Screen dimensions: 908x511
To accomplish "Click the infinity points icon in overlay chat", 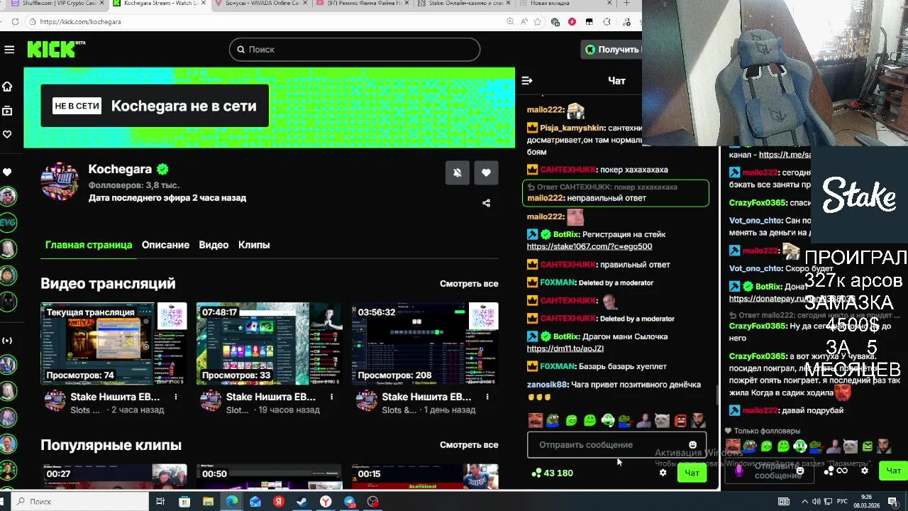I will click(842, 471).
